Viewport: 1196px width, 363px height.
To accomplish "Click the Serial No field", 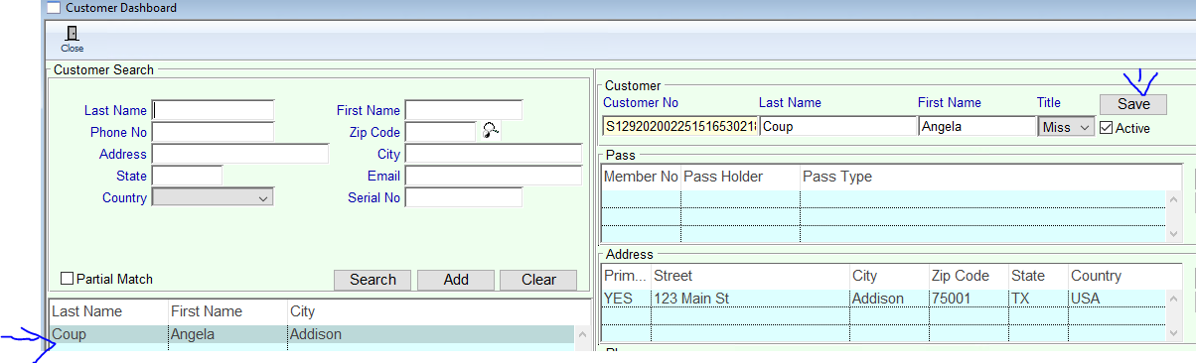I will click(x=463, y=197).
